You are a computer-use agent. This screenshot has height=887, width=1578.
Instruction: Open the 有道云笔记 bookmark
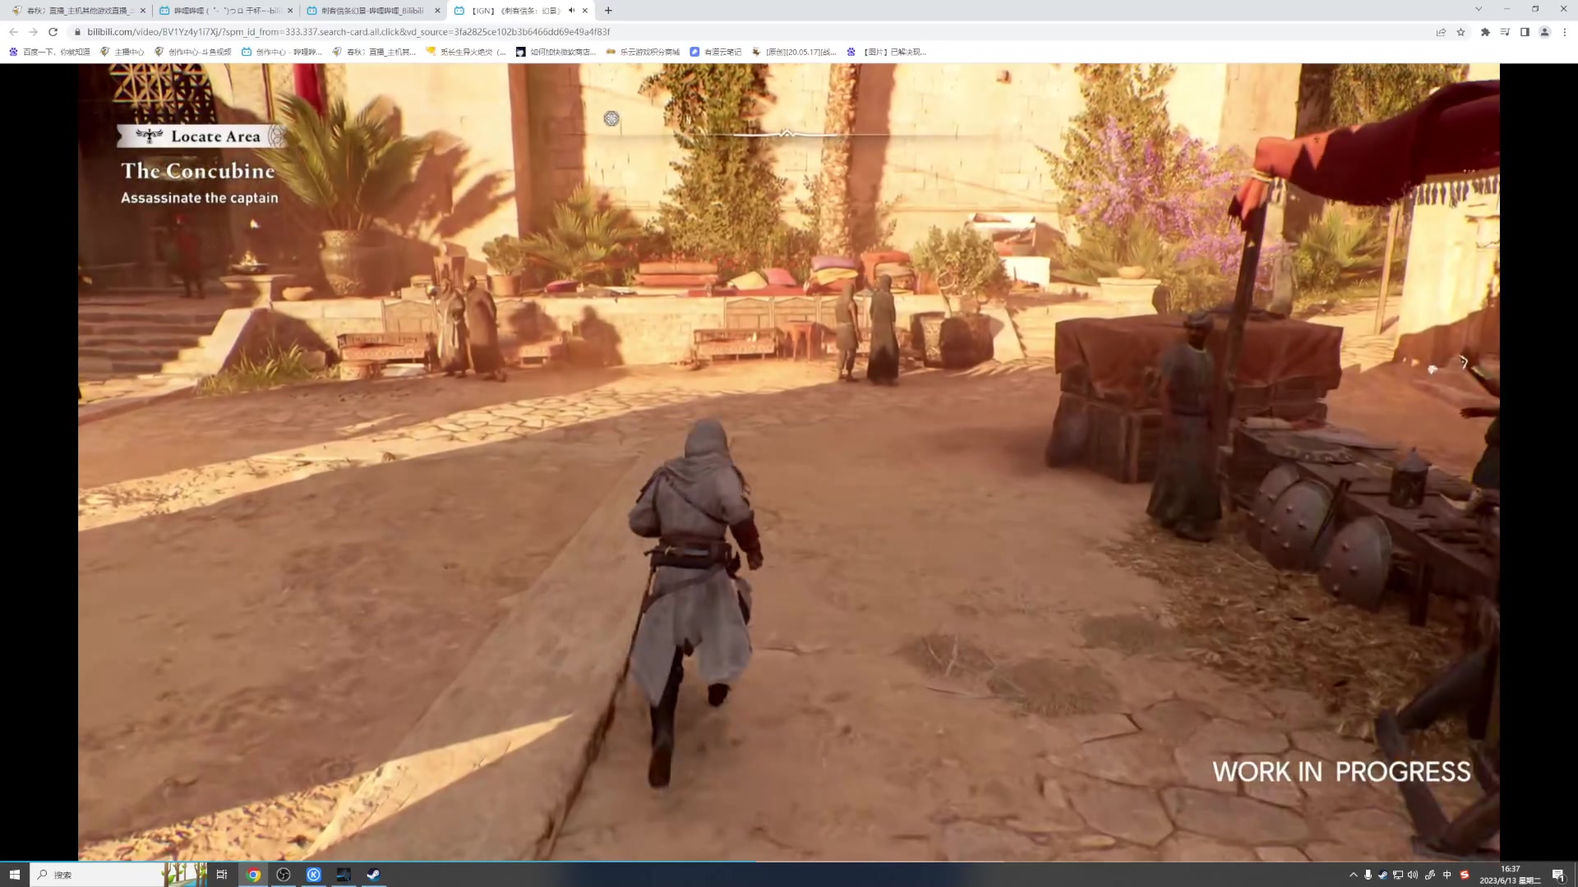click(715, 52)
